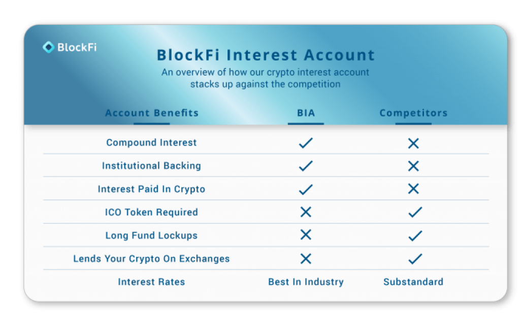Click the Competitors checkmark for ICO Token Required

point(415,212)
